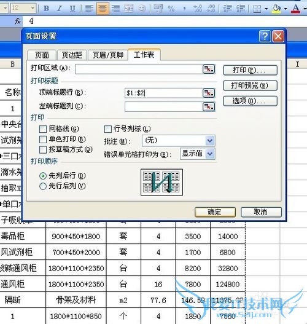Select cell with text 隔断

tap(23, 300)
